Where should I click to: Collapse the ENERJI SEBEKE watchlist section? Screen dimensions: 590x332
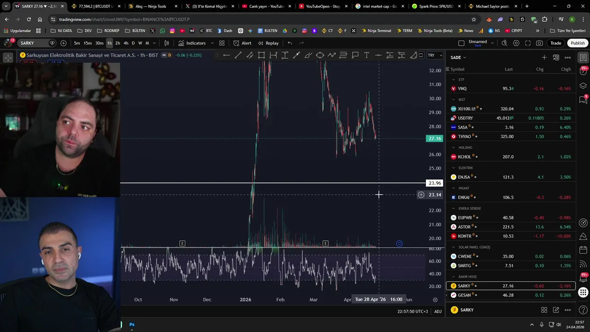(454, 208)
